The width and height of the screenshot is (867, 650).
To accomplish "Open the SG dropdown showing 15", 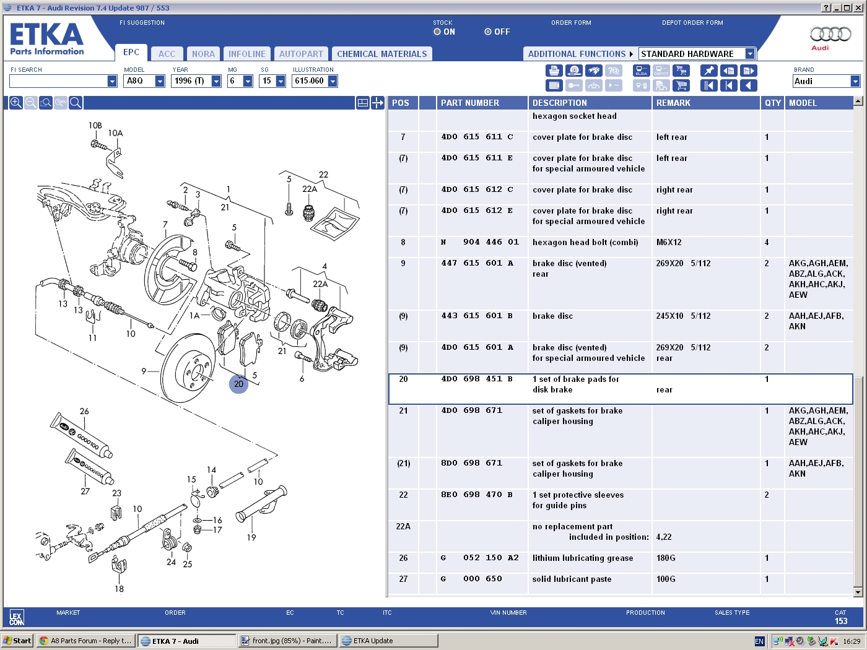I will (281, 81).
